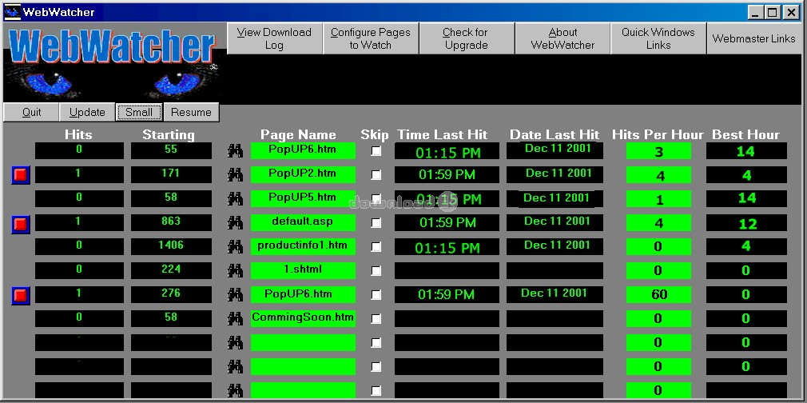
Task: Click red hit indicator on default.asp row
Action: (x=21, y=224)
